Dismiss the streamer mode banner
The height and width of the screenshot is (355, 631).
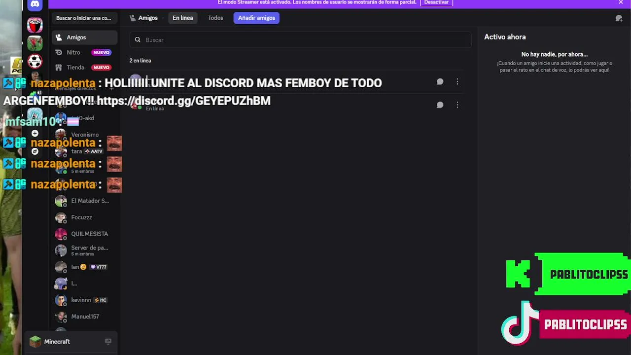621,2
